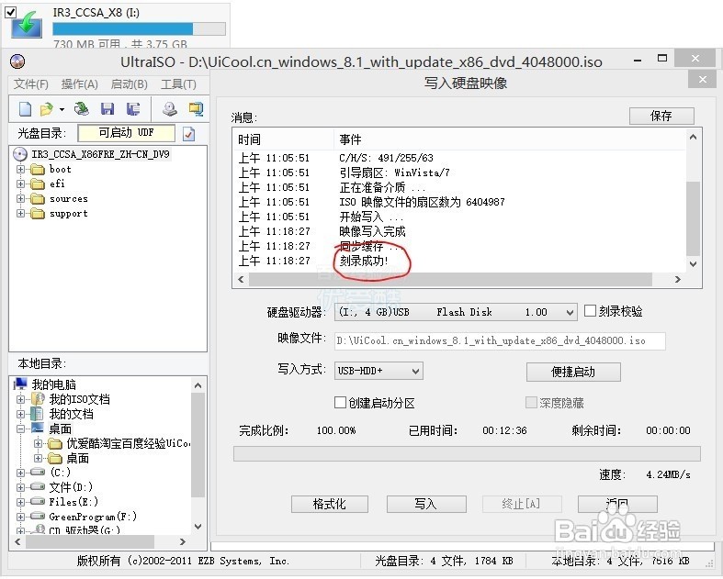Screen dimensions: 723x579
Task: Click the 便捷启动 button
Action: (573, 372)
